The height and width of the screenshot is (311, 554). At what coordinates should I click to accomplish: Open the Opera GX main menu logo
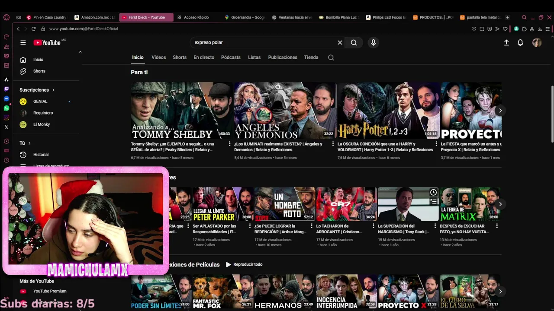[6, 17]
